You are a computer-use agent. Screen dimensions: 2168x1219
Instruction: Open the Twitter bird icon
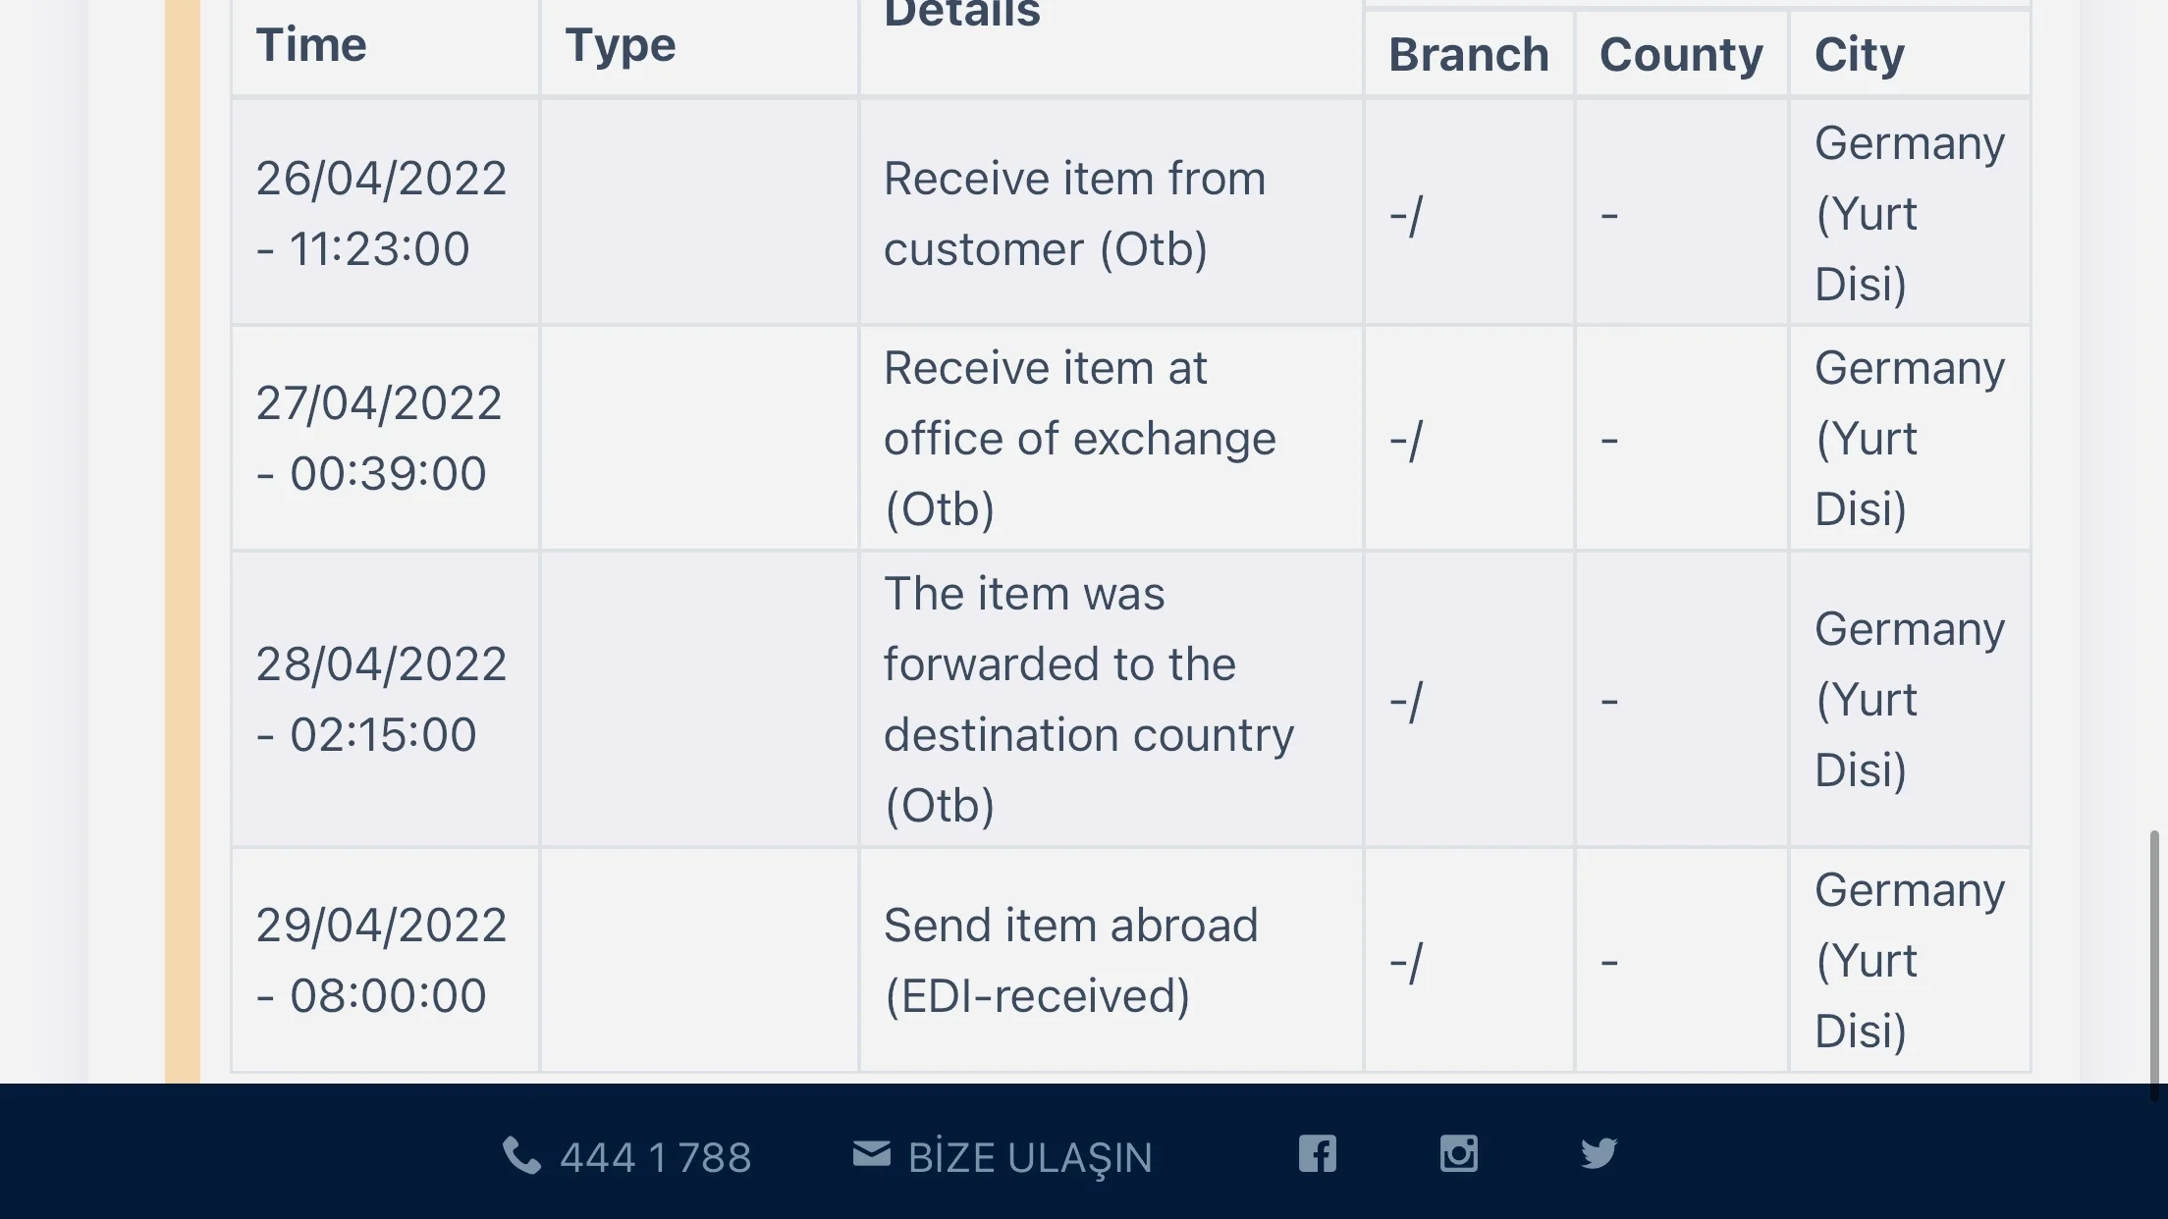pyautogui.click(x=1599, y=1154)
